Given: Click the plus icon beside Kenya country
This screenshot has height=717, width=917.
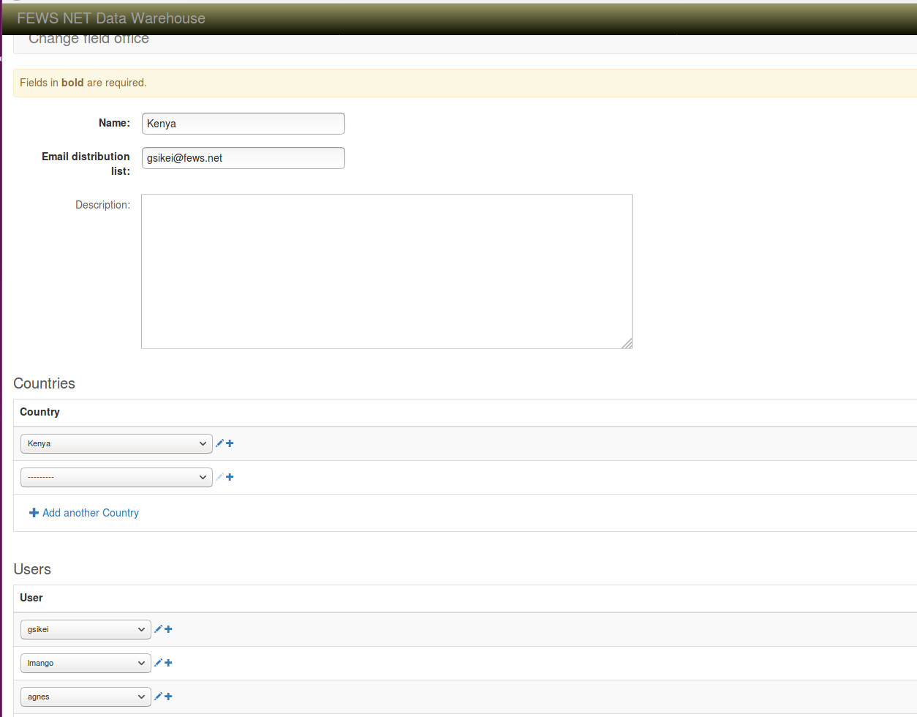Looking at the screenshot, I should click(230, 443).
